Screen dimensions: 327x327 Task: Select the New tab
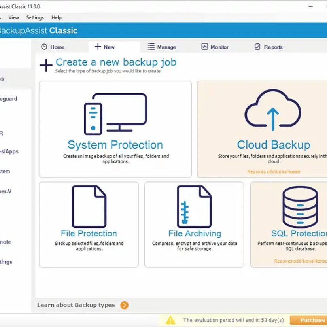click(105, 47)
